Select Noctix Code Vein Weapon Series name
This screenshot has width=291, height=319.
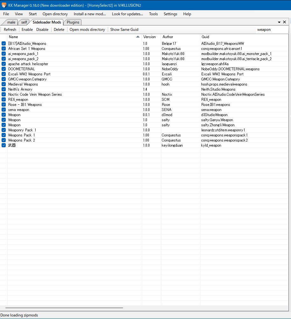[35, 94]
